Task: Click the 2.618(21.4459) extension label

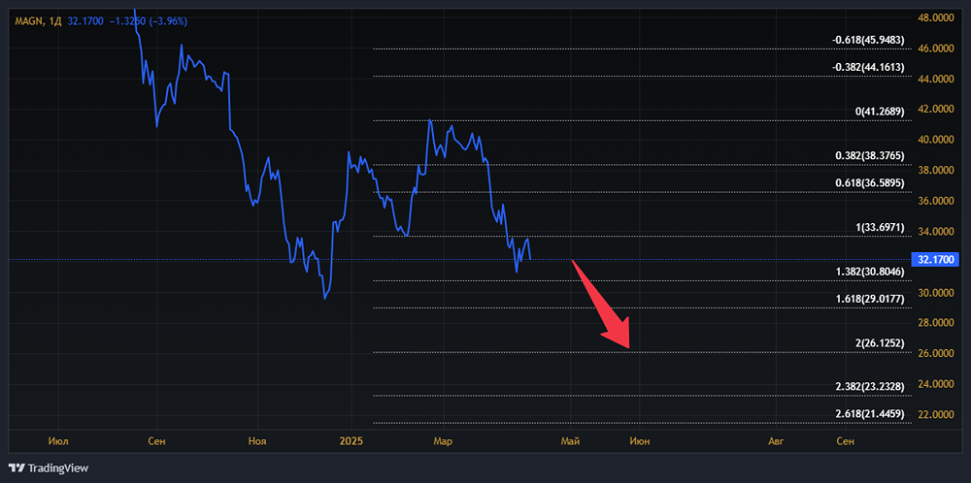Action: (x=869, y=414)
